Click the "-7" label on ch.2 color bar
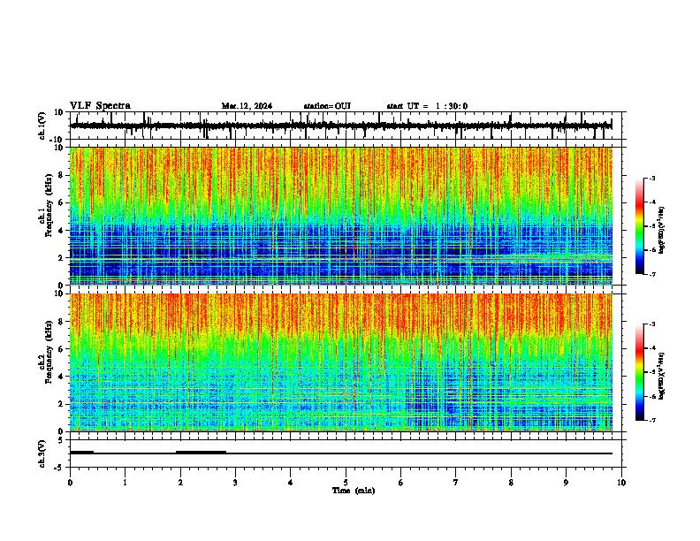 coord(651,420)
